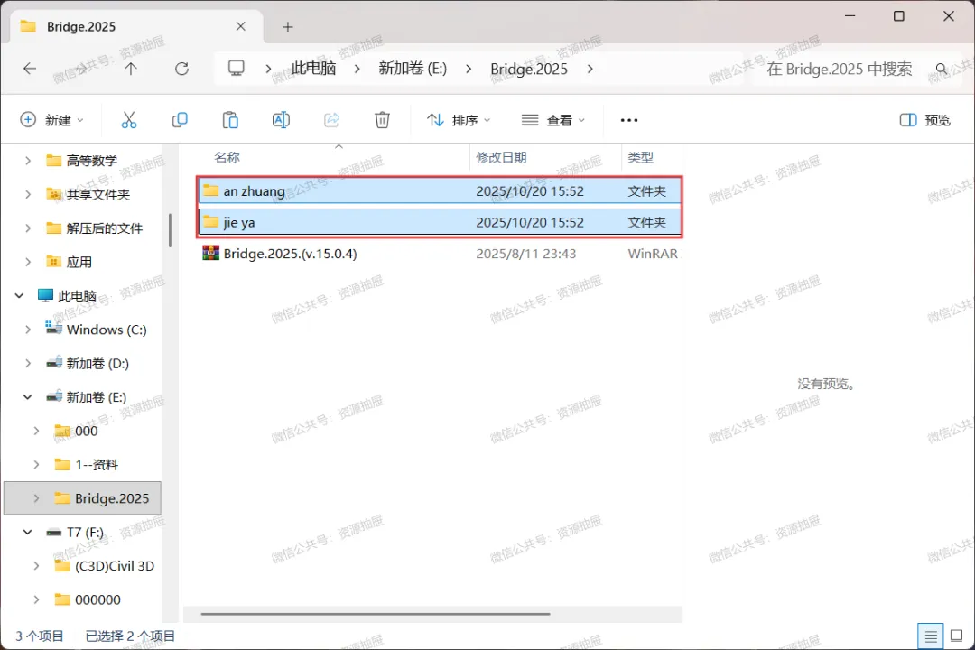
Task: Click the jie ya folder icon
Action: 210,221
